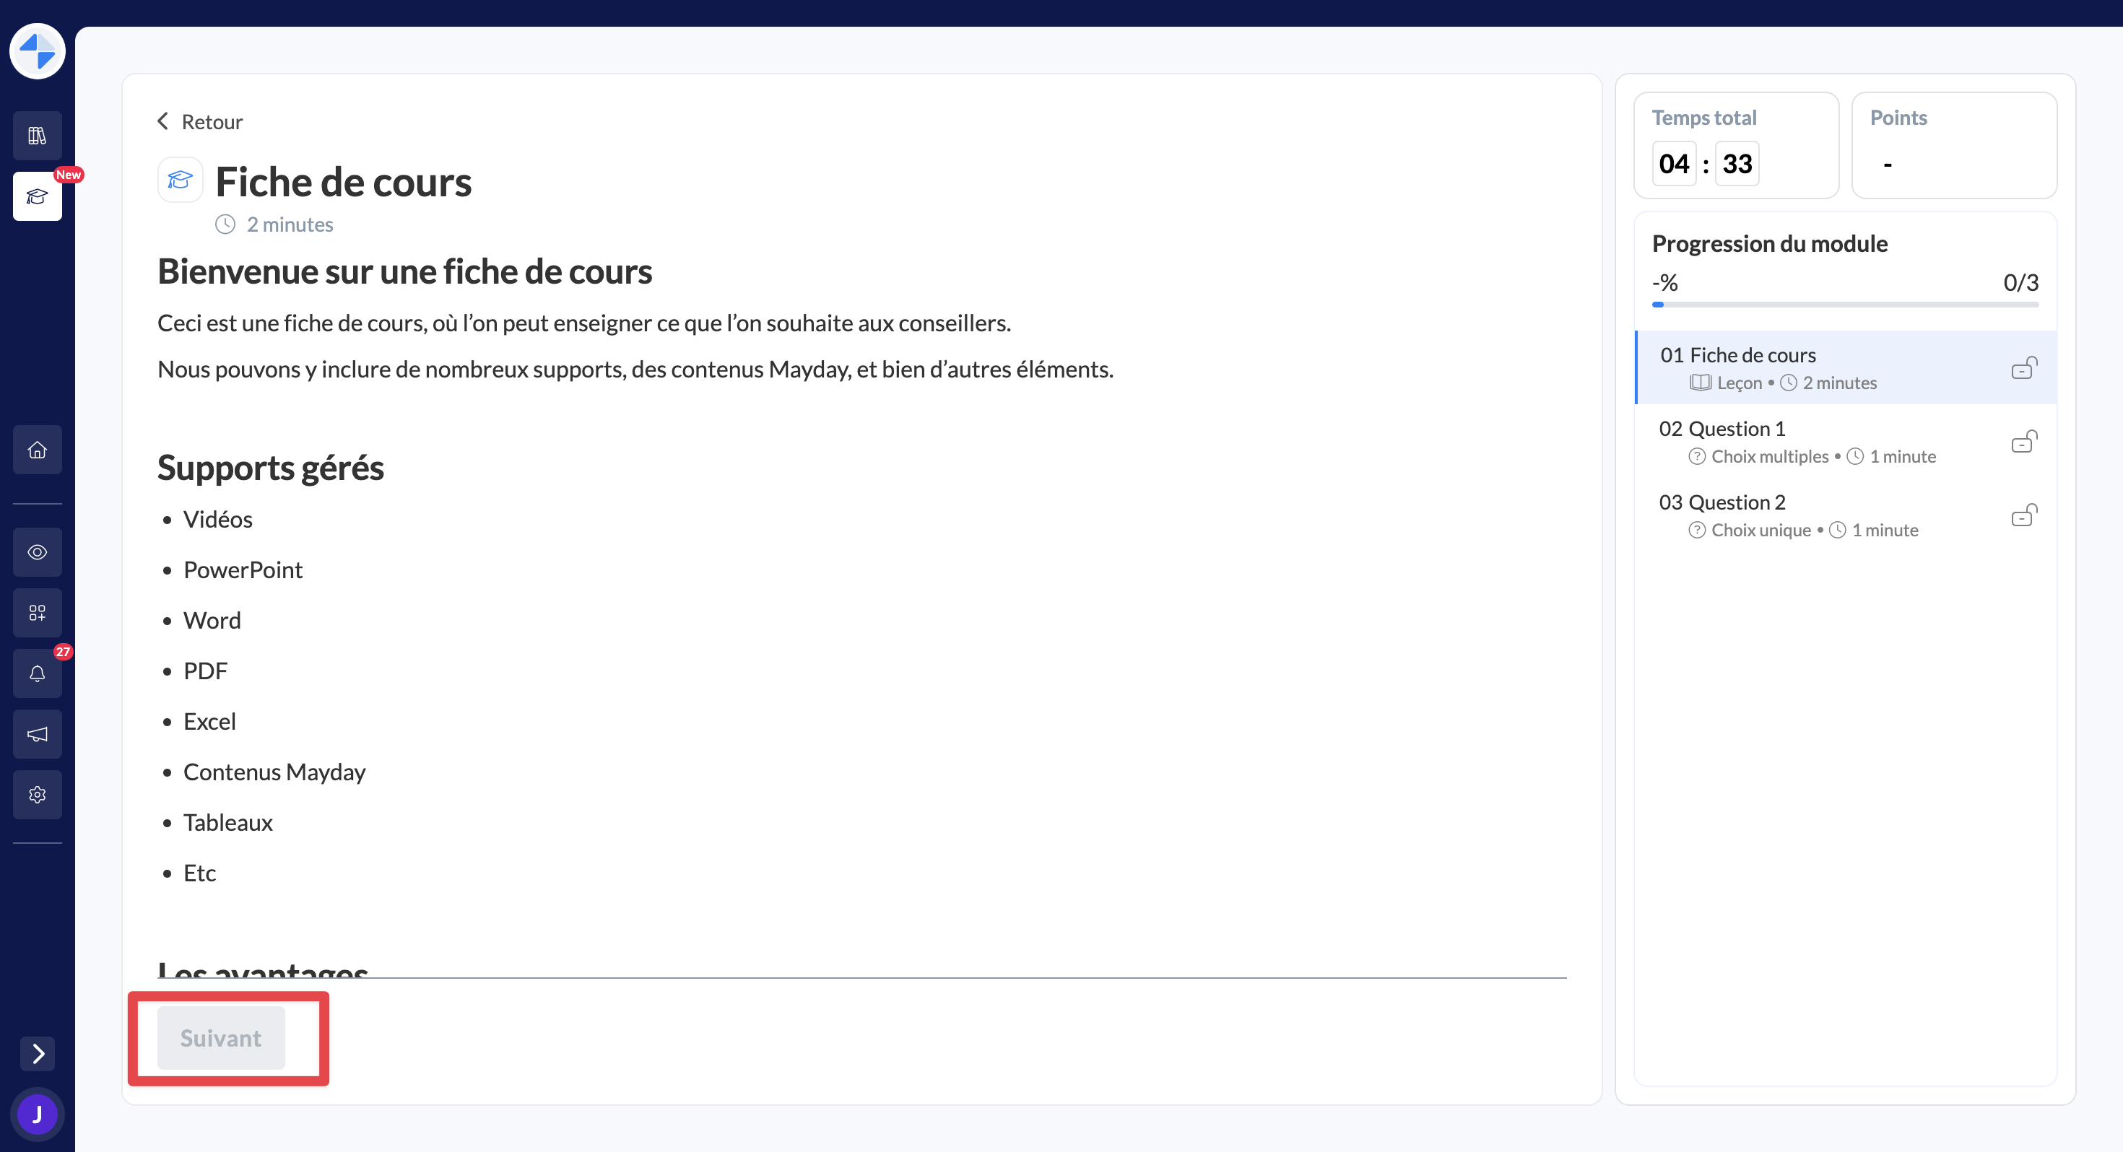Open the knowledge library sidebar icon
This screenshot has width=2123, height=1152.
point(37,136)
